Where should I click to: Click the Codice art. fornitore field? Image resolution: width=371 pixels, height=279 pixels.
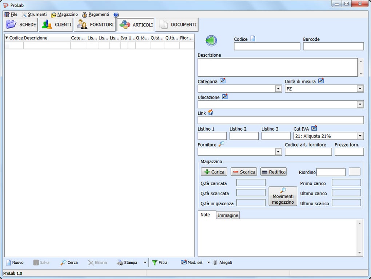(x=308, y=152)
